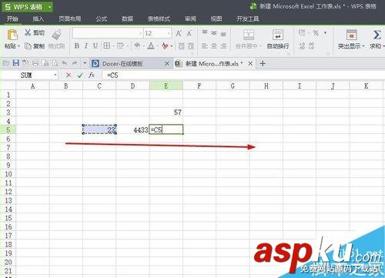The width and height of the screenshot is (385, 278).
Task: Cancel formula entry with red X
Action: pos(69,75)
